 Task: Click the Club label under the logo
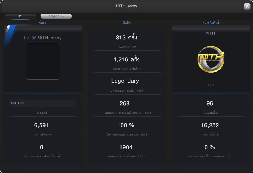point(211,85)
